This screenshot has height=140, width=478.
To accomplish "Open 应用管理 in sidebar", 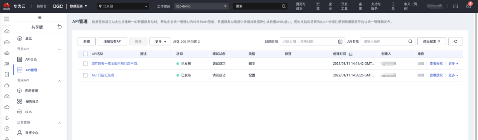I will 31,91.
